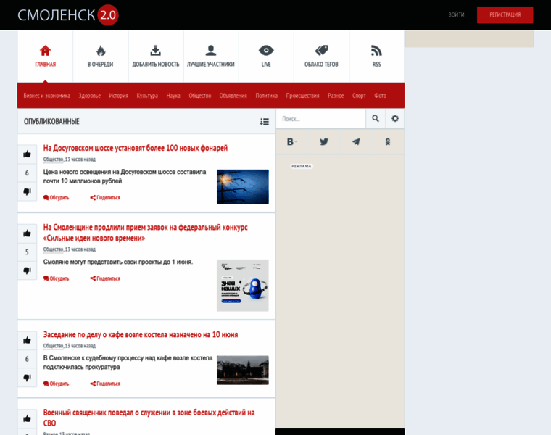Click into the Поиск search field
The image size is (551, 435).
[320, 118]
